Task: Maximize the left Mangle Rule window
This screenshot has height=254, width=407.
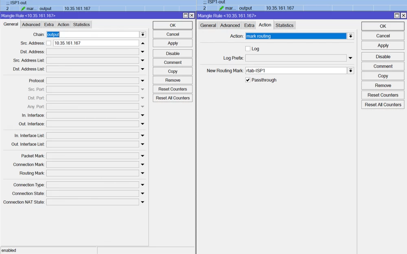Action: (x=186, y=15)
